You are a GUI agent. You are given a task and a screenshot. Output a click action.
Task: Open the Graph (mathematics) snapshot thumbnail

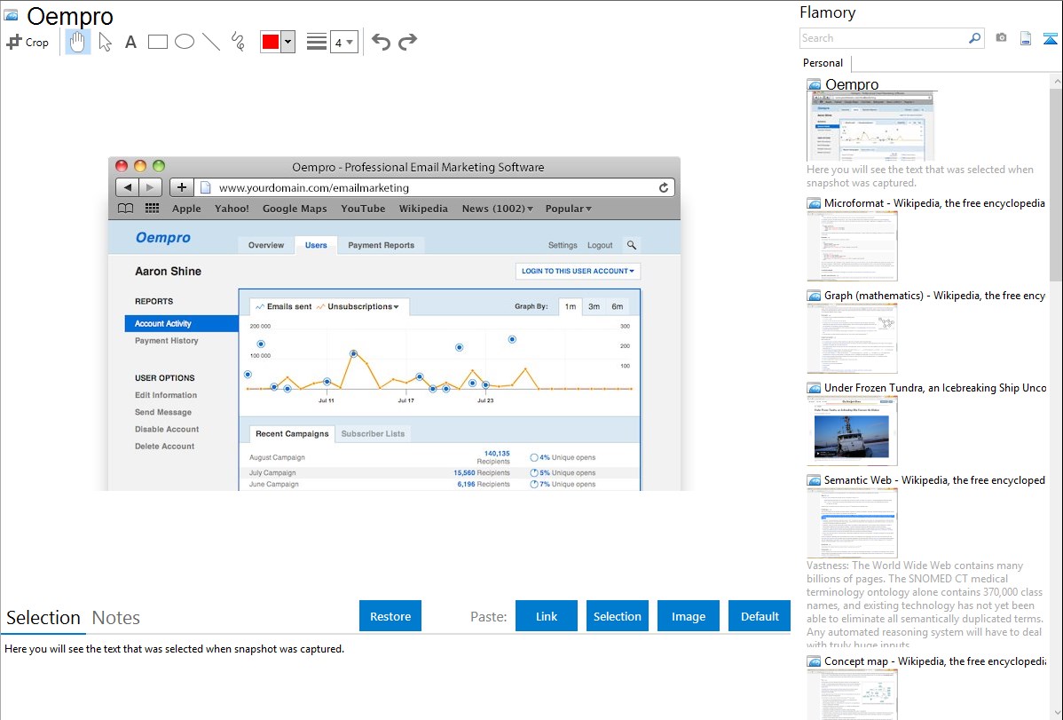tap(852, 338)
